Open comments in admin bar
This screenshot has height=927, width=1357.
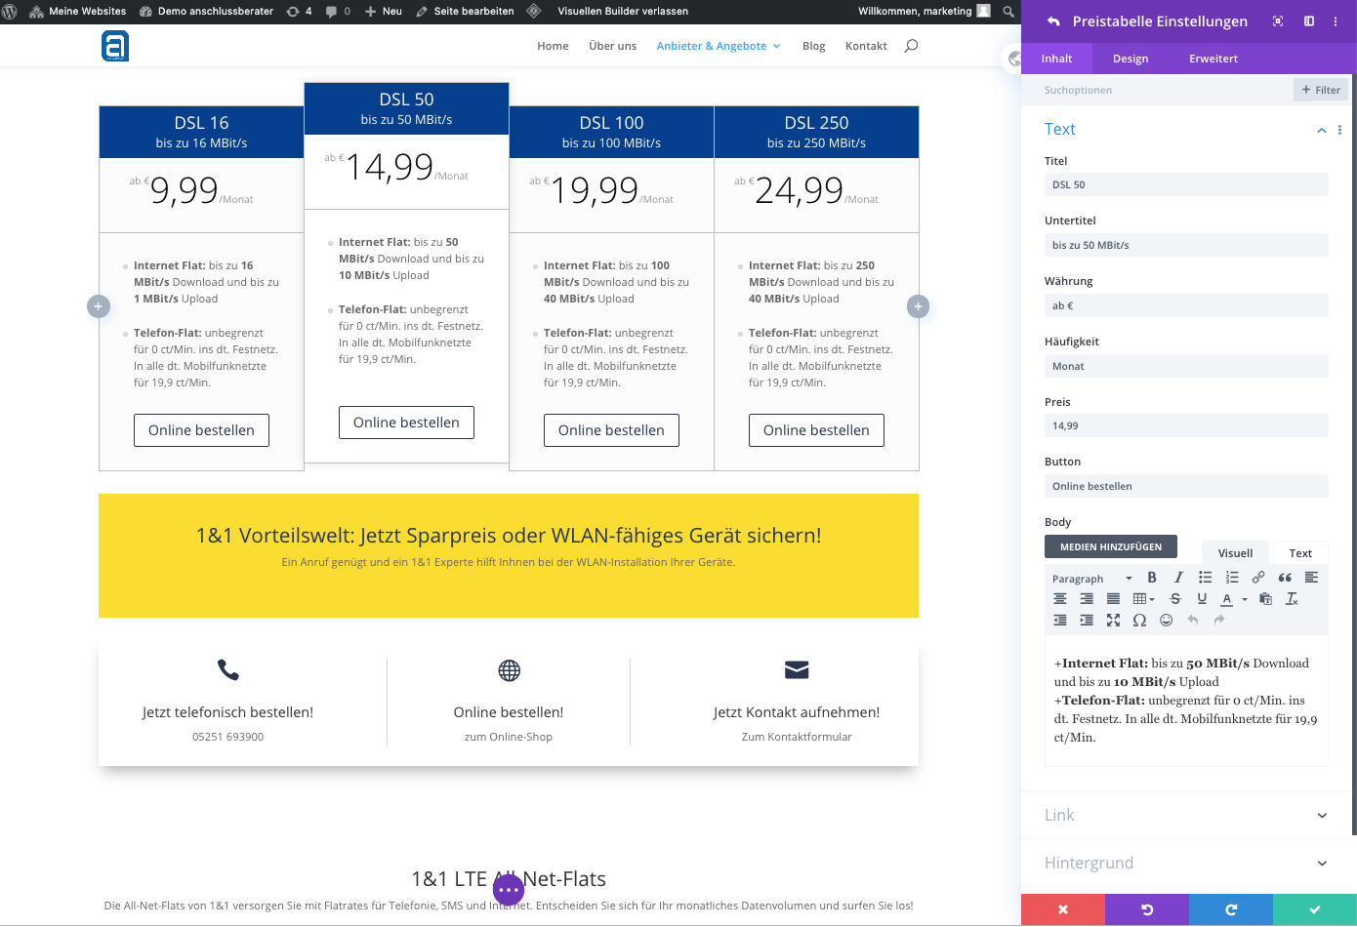coord(338,11)
